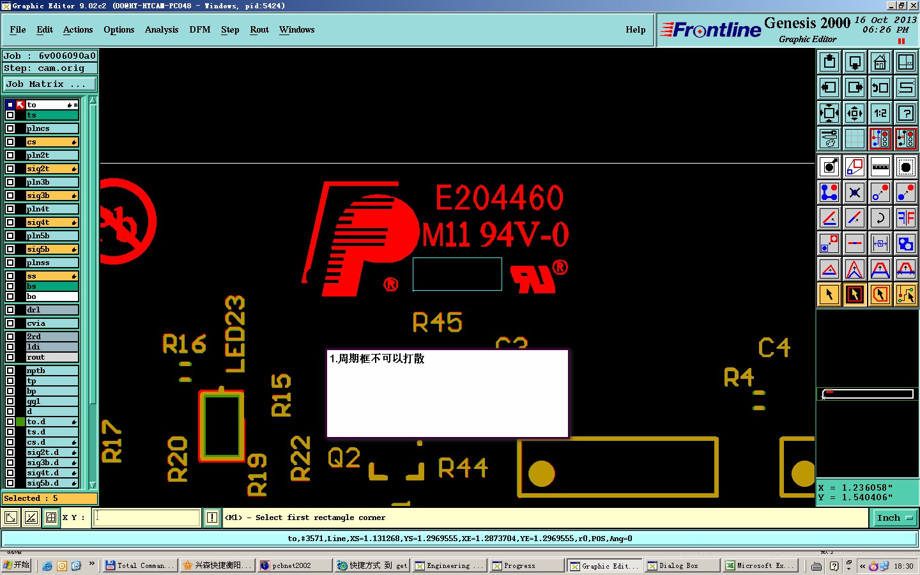Select the rectangle area select tool

(x=855, y=295)
